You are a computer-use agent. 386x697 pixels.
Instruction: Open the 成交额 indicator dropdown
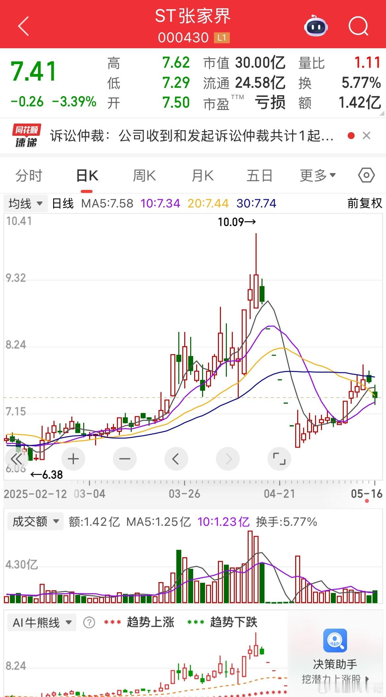point(35,522)
